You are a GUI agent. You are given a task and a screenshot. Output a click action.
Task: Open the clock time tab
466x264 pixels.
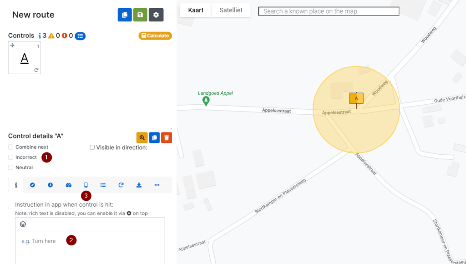(51, 185)
